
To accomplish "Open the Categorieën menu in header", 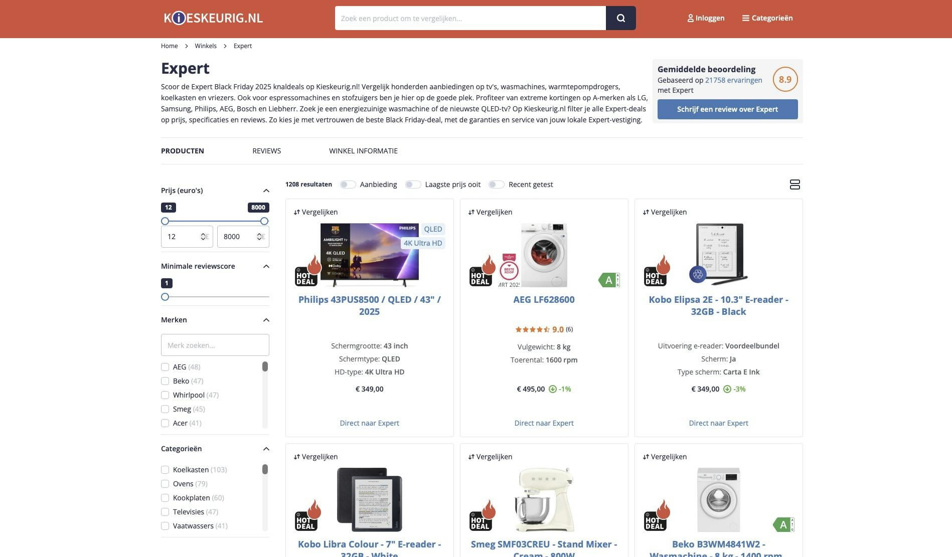I will coord(767,18).
